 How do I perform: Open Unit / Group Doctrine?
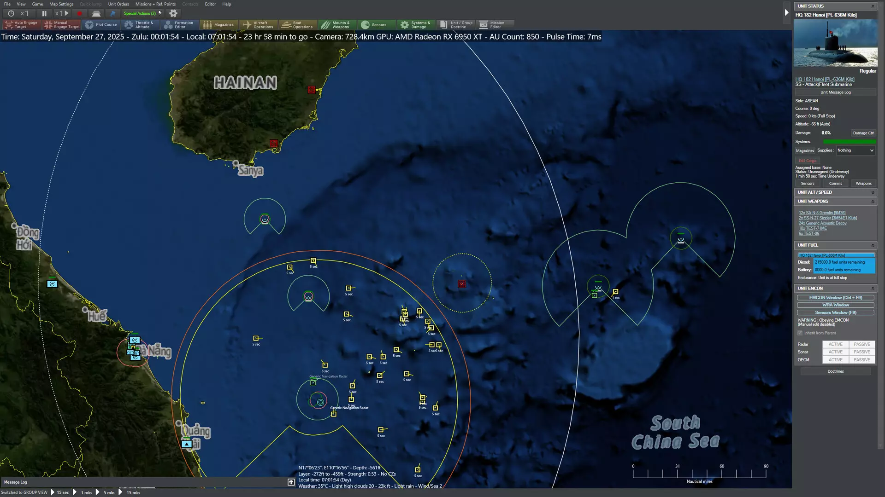click(455, 25)
